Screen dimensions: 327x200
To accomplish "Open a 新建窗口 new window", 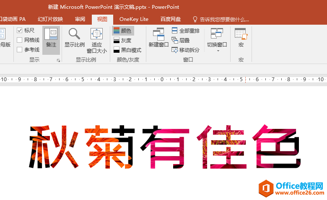I will click(x=158, y=38).
